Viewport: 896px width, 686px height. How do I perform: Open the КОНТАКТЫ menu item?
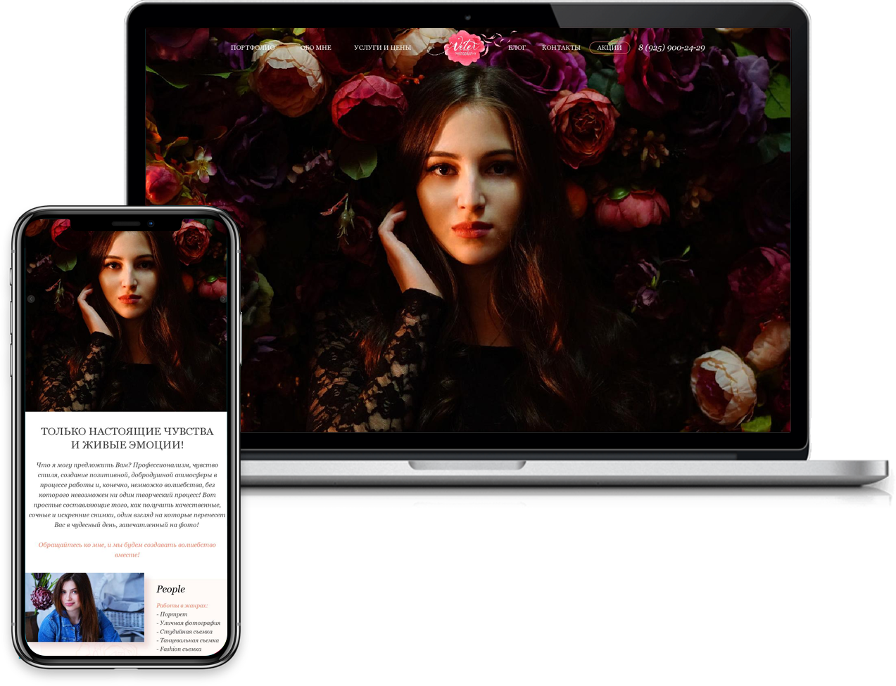pos(561,48)
